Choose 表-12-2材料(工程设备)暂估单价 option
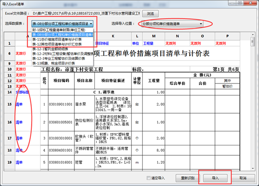259x186 pixels. coord(63,54)
